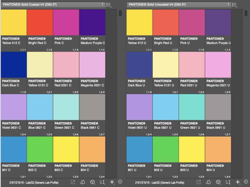The width and height of the screenshot is (250, 187).
Task: Click the sort order icon in Uncoated panel
Action: [x=228, y=182]
